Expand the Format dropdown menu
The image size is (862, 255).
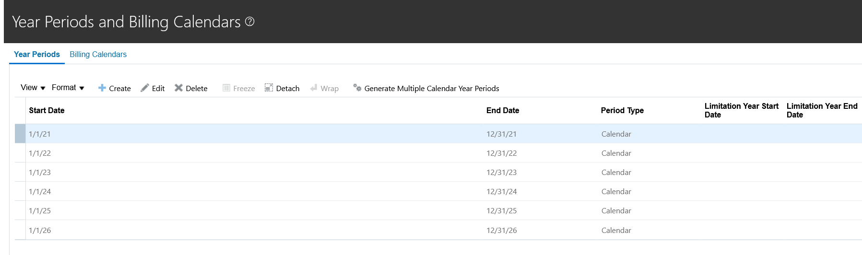68,88
